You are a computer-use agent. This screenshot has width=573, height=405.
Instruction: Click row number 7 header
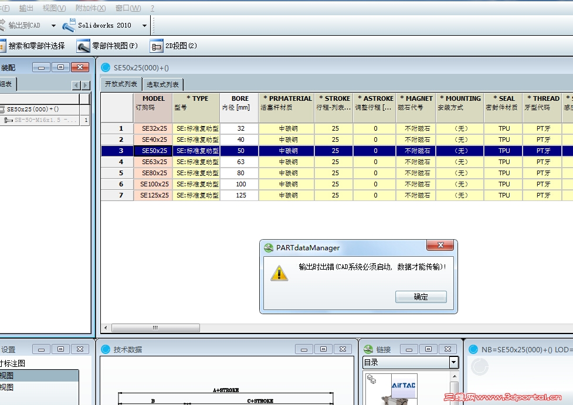pos(118,195)
